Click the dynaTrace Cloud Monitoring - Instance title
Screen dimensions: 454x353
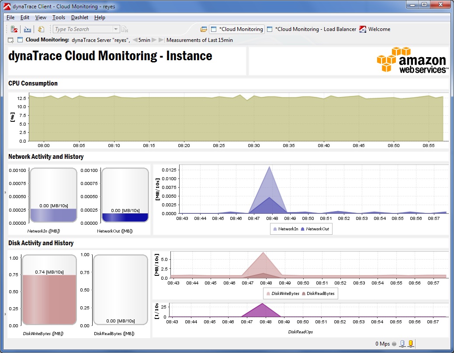click(110, 56)
